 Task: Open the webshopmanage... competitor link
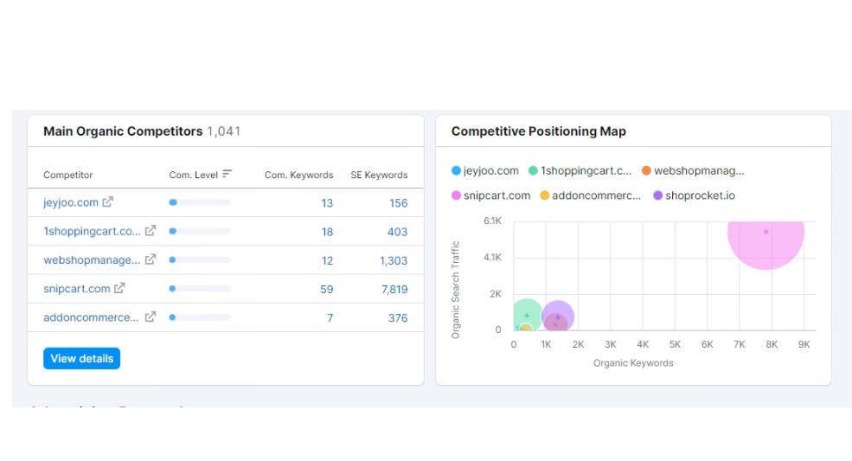pyautogui.click(x=92, y=259)
